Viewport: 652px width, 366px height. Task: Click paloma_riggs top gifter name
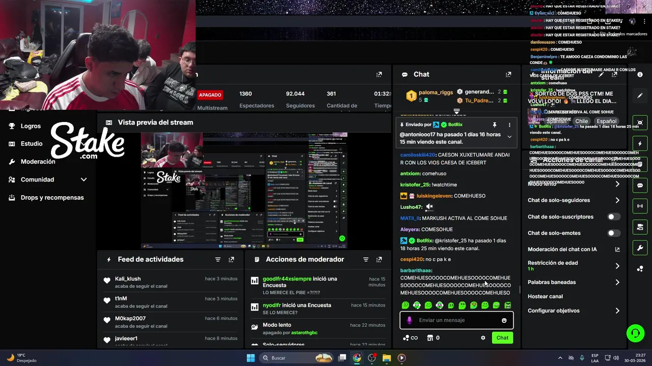tap(436, 93)
